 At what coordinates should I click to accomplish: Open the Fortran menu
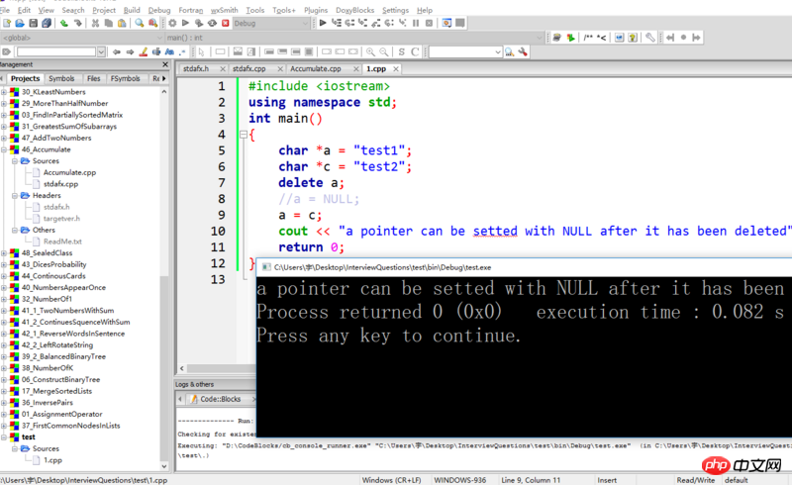click(x=191, y=10)
